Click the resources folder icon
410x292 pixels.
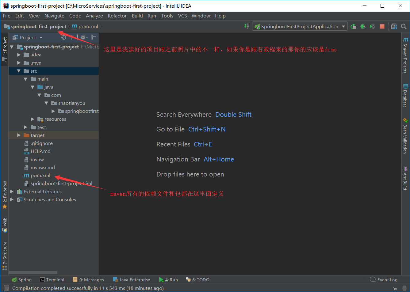(x=40, y=119)
